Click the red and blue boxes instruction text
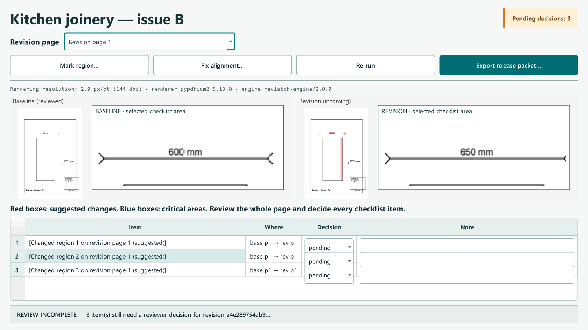The height and width of the screenshot is (330, 588). [x=208, y=209]
